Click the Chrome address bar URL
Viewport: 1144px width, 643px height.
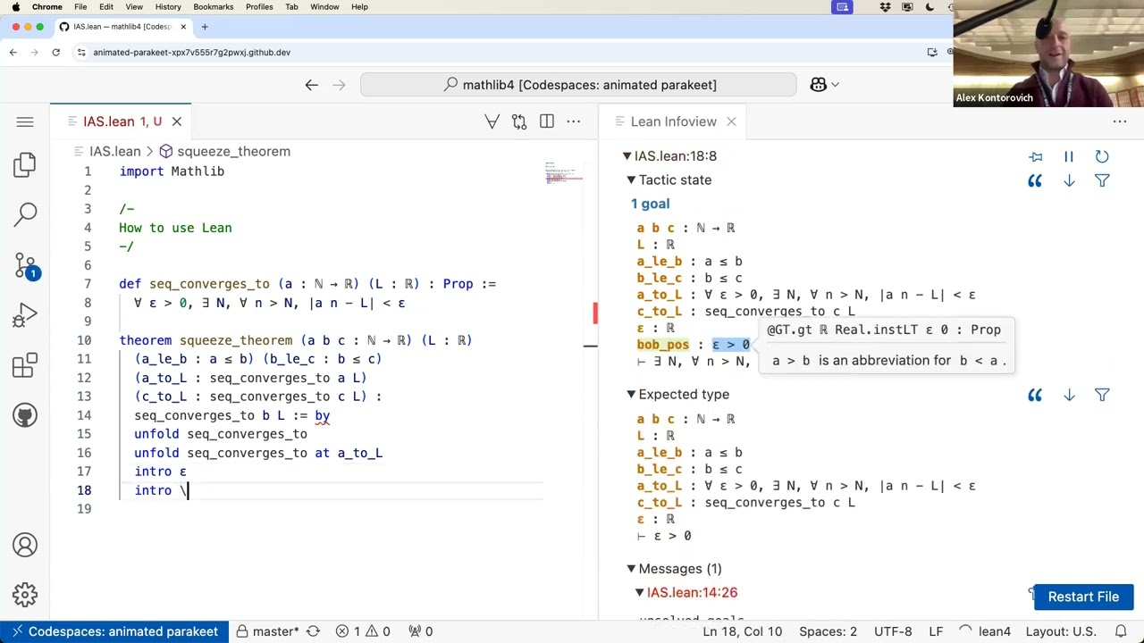191,53
